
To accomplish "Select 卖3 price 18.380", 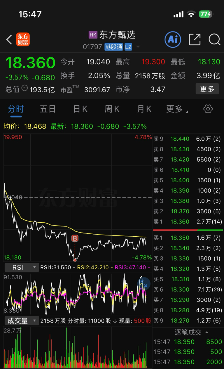I will pos(180,201).
